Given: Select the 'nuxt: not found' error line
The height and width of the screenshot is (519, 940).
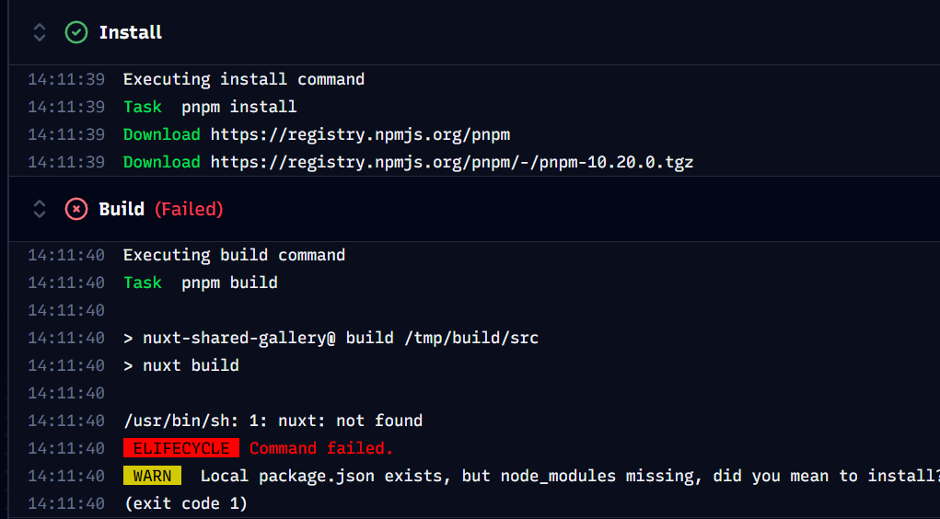Looking at the screenshot, I should (x=273, y=421).
